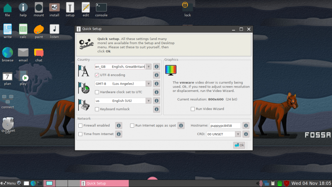This screenshot has height=187, width=332.
Task: Open the CRD 00 UNSET dropdown
Action: click(238, 134)
